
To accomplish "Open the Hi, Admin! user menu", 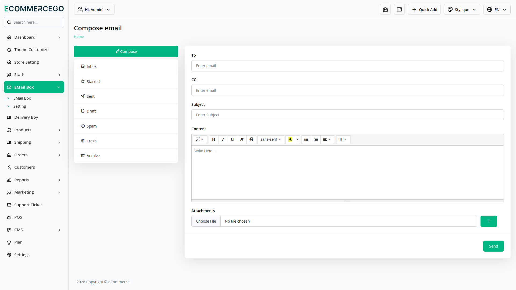I will pos(94,9).
